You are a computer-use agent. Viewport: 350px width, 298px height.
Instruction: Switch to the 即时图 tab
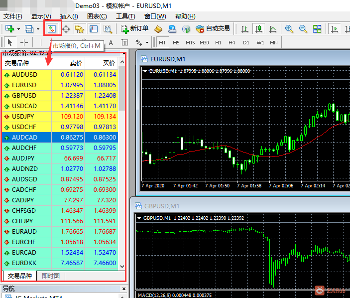tap(51, 276)
